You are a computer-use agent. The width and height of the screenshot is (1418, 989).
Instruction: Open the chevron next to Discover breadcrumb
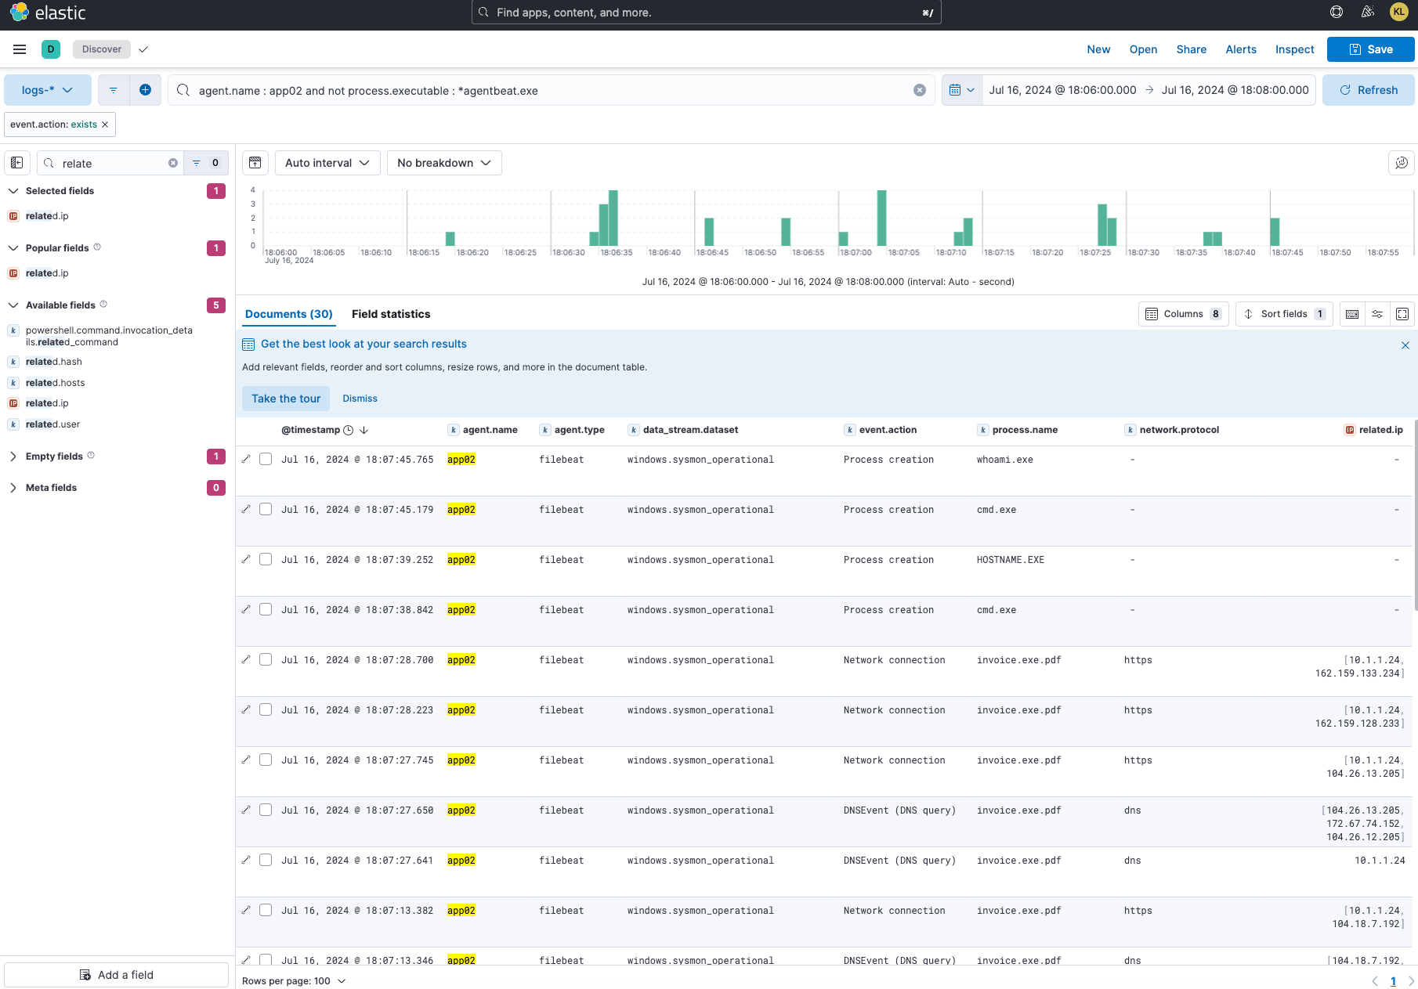pyautogui.click(x=143, y=49)
